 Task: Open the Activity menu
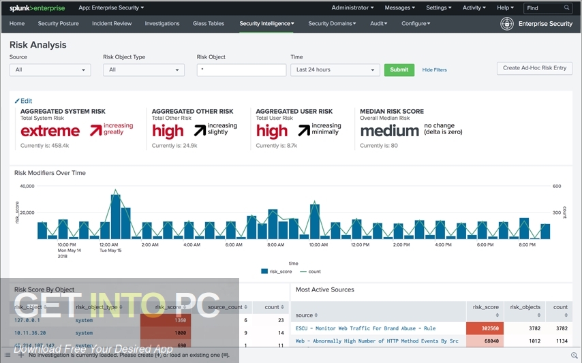pos(474,7)
